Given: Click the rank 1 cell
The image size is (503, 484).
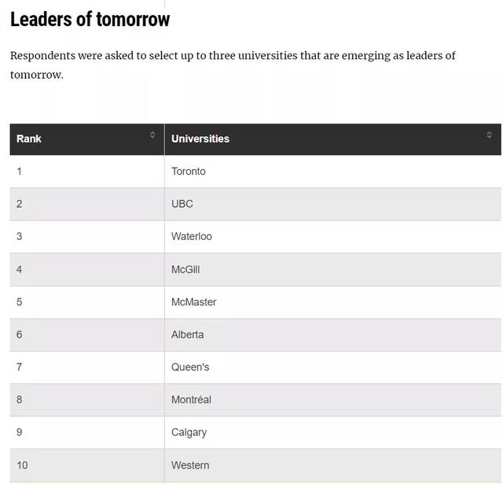Looking at the screenshot, I should tap(20, 172).
